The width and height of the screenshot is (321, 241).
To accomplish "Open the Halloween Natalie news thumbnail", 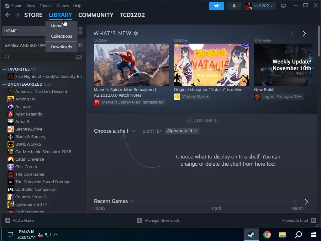I will pyautogui.click(x=212, y=65).
